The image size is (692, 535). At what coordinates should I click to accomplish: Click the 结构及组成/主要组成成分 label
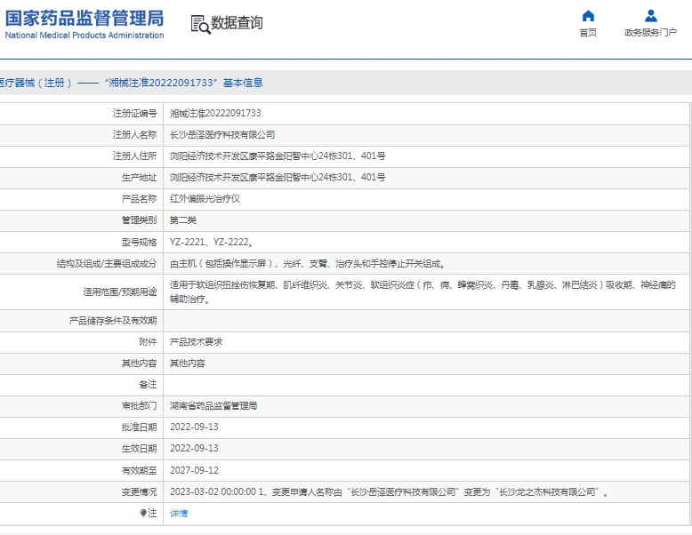[x=107, y=264]
